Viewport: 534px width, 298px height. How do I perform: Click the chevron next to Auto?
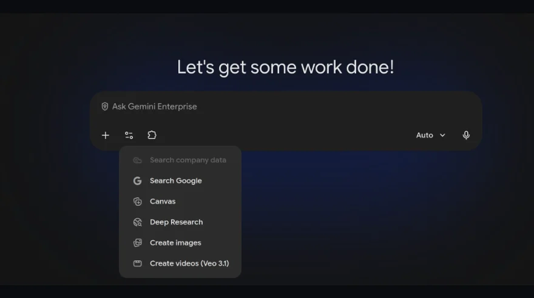tap(442, 135)
